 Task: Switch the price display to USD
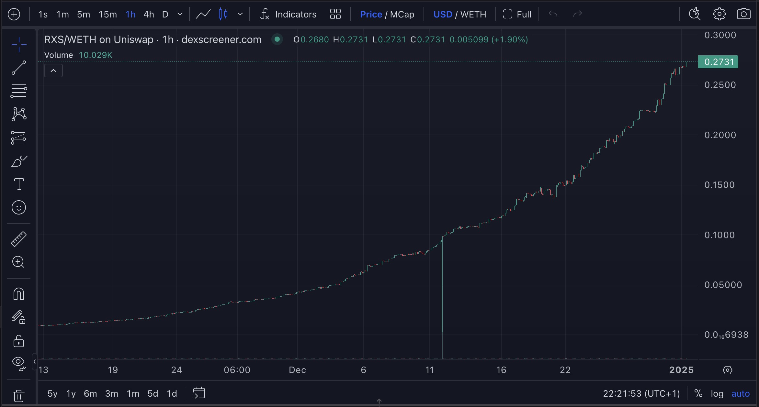(443, 14)
